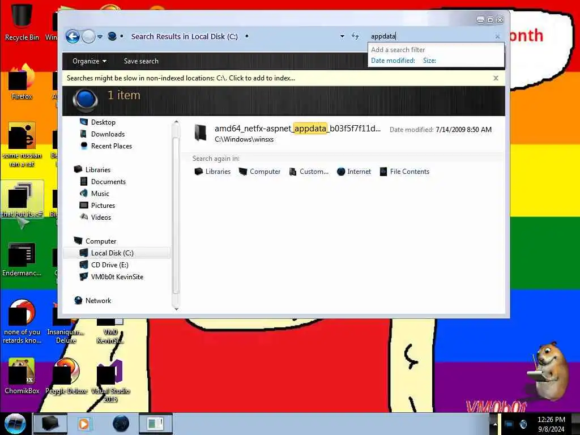Open the Organize menu
Viewport: 580px width, 435px height.
89,61
